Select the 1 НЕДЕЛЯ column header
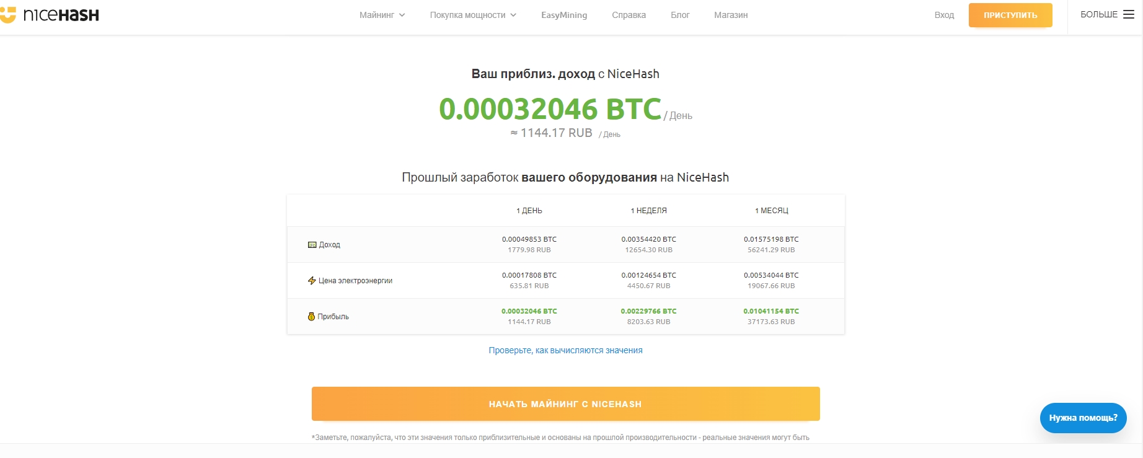1143x458 pixels. coord(649,211)
